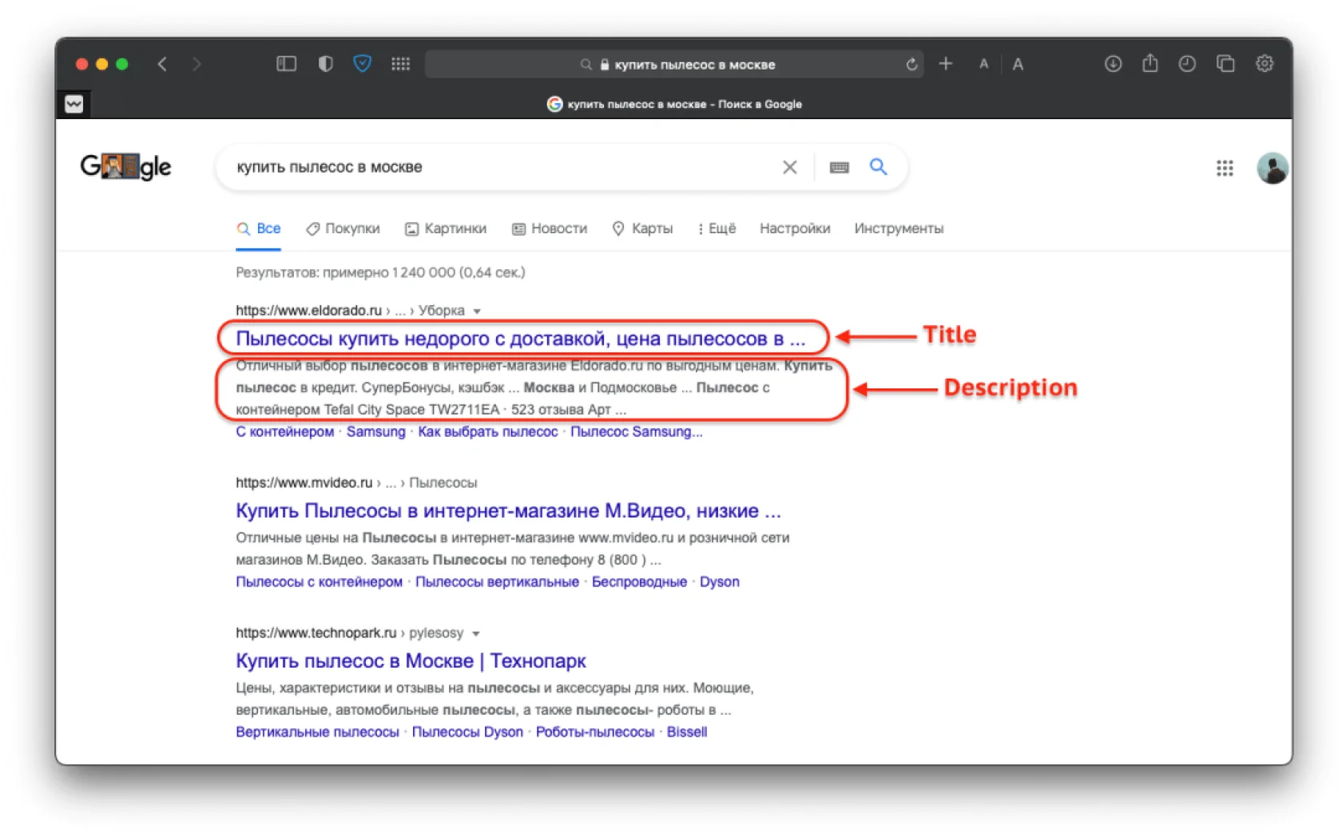The width and height of the screenshot is (1342, 838).
Task: Open the 'Samsung' sitelink under Eldorado
Action: 376,431
